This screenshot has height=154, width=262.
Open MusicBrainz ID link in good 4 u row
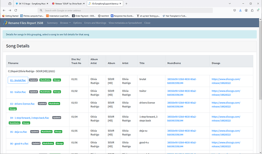[x=182, y=145]
